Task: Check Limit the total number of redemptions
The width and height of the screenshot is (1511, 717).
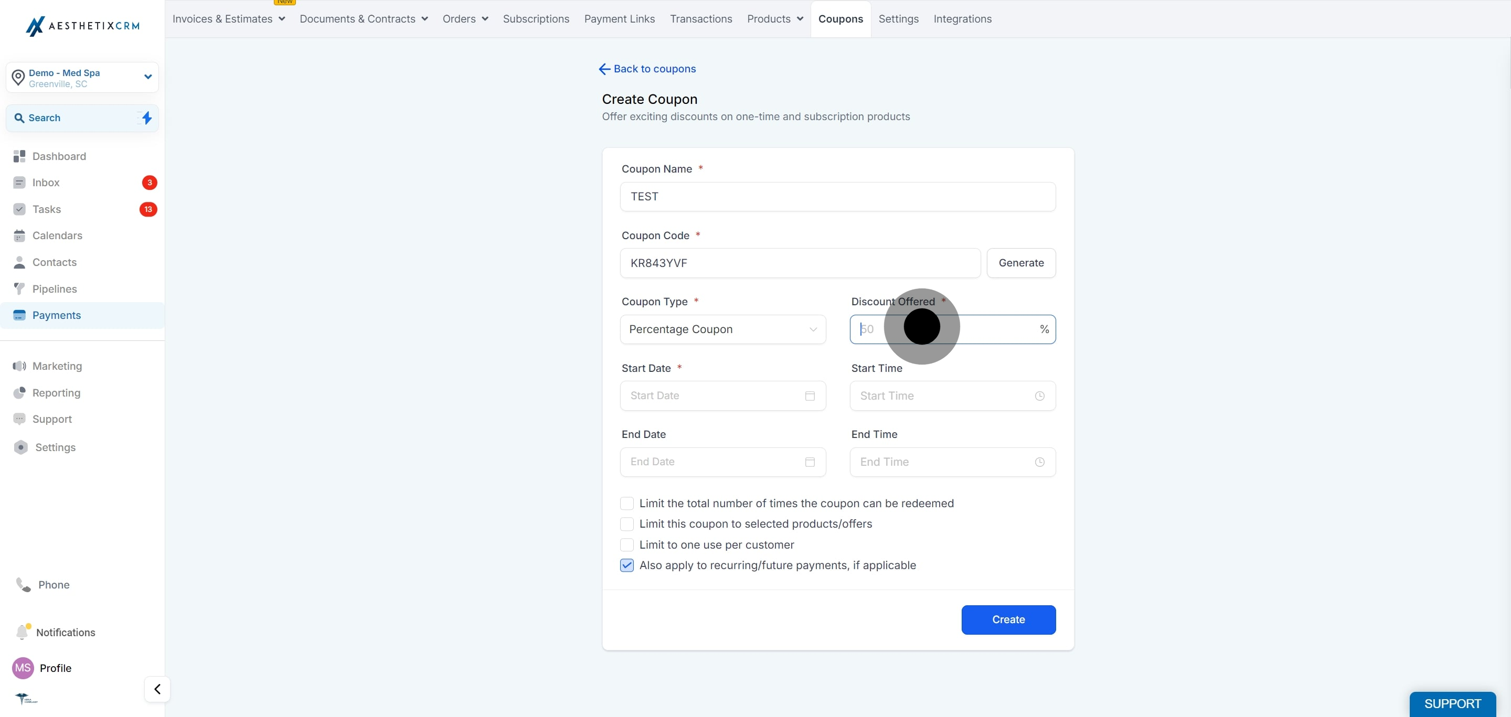Action: tap(627, 504)
